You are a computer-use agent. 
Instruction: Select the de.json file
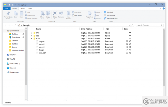(41, 44)
